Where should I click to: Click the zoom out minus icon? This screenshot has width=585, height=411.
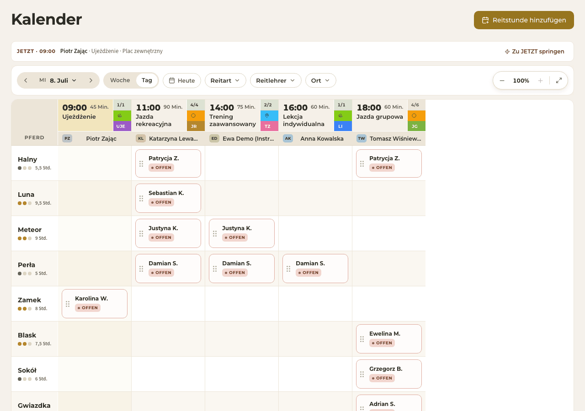[502, 80]
